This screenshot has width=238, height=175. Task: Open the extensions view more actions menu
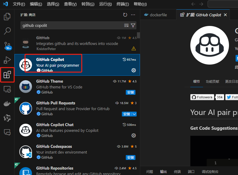133,15
